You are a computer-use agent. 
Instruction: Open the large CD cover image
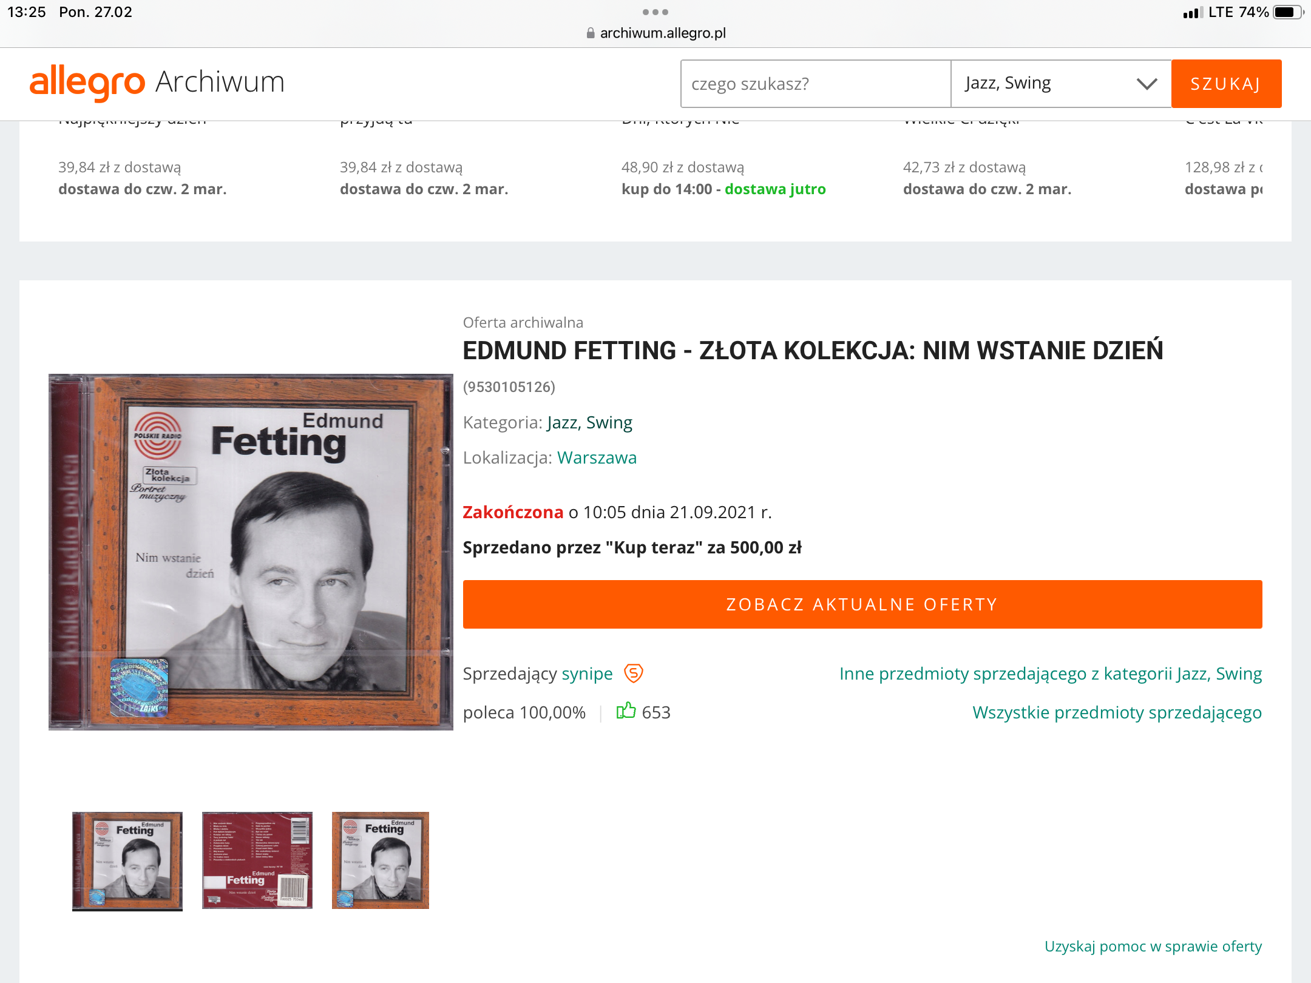point(251,552)
